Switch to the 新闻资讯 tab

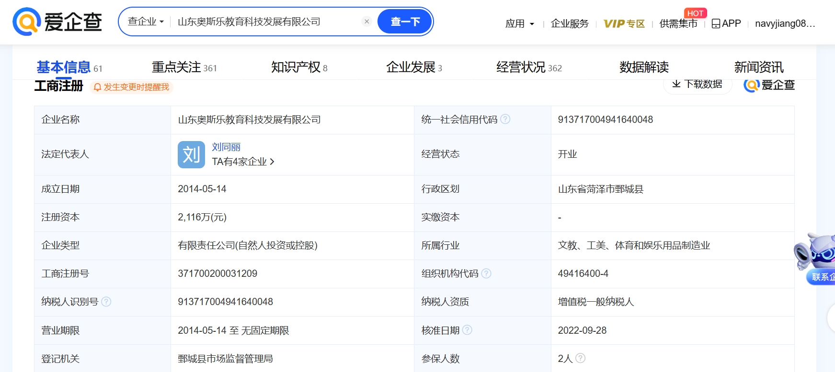tap(759, 67)
